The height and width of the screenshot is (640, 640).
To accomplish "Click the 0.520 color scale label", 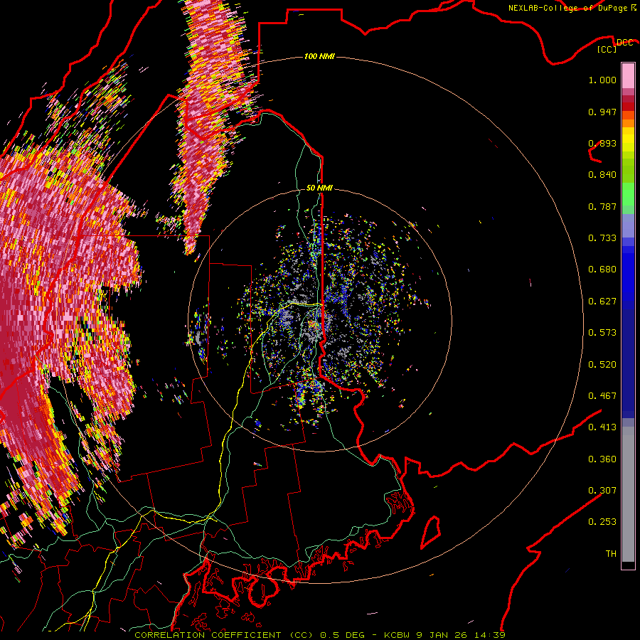I will point(602,365).
